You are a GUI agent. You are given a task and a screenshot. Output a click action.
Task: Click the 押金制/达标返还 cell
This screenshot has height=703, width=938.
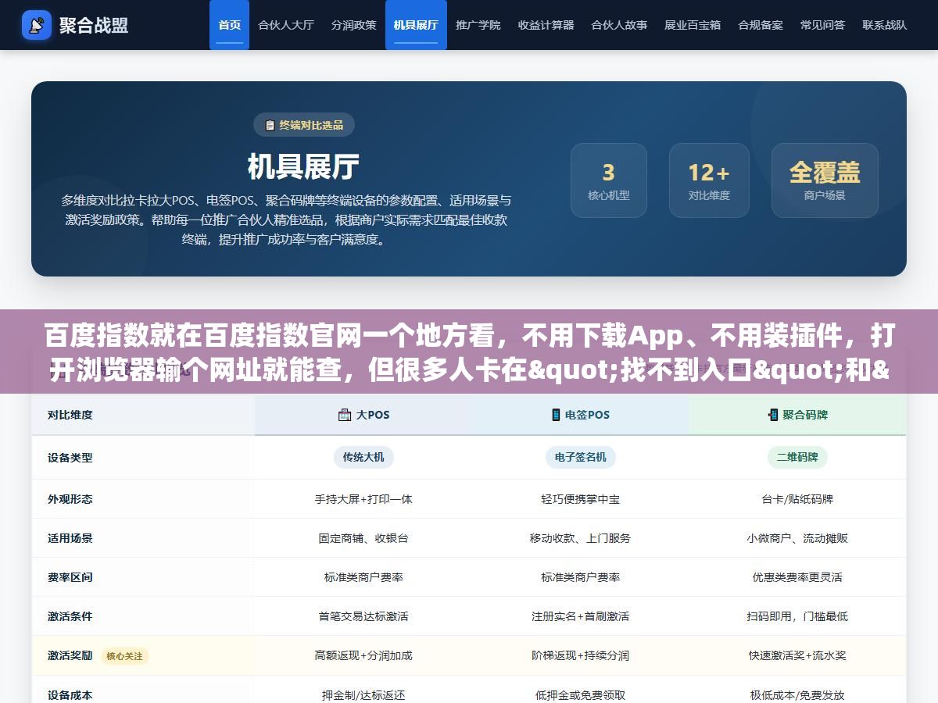(363, 694)
